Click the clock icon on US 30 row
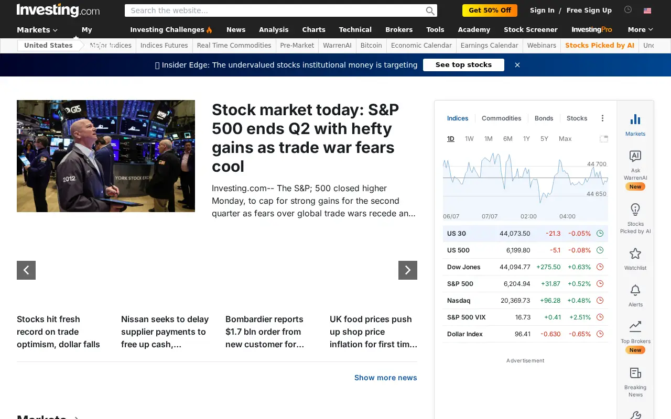This screenshot has height=419, width=671. (600, 234)
